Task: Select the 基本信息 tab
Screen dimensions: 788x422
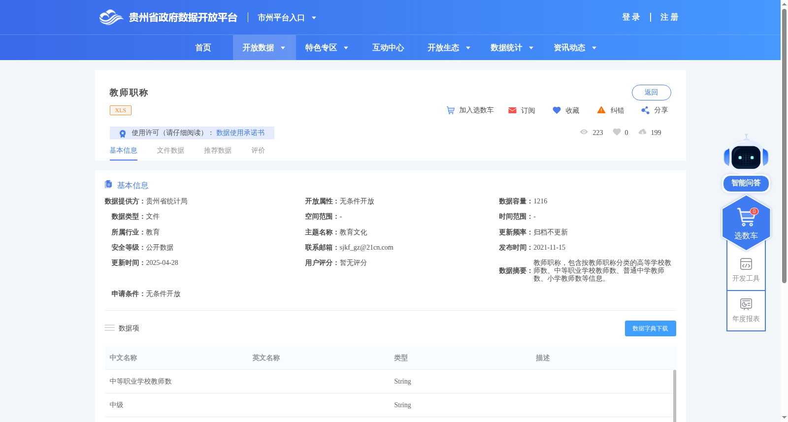Action: (123, 151)
